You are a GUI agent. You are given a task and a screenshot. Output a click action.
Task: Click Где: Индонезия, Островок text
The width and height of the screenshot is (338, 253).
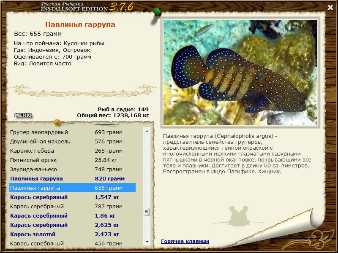(x=52, y=50)
